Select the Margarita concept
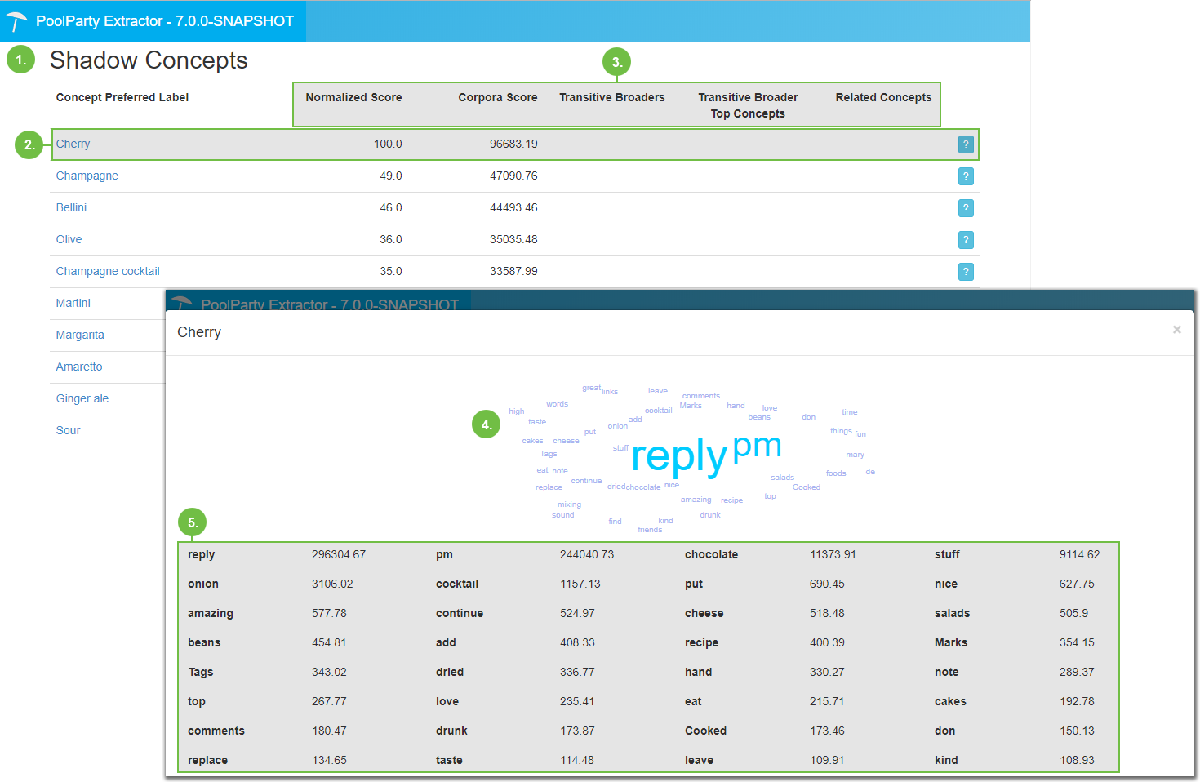The image size is (1200, 782). coord(80,335)
